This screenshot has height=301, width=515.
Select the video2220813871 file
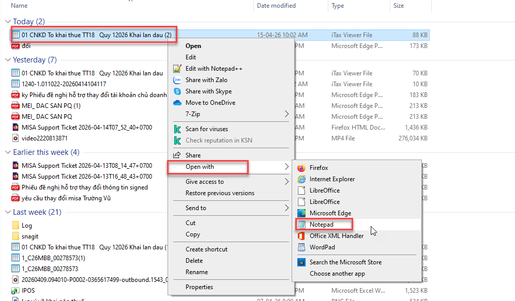(44, 138)
